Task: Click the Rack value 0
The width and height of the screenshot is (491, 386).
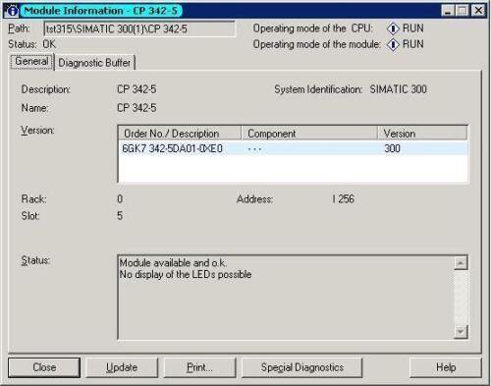Action: click(x=120, y=199)
